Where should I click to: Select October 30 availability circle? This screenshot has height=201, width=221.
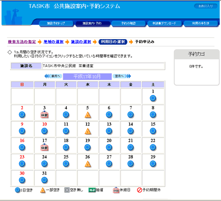[22, 180]
